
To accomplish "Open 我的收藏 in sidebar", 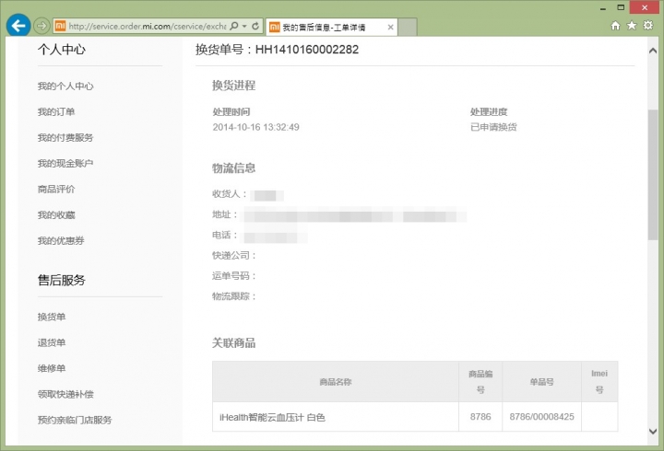I will click(x=56, y=215).
